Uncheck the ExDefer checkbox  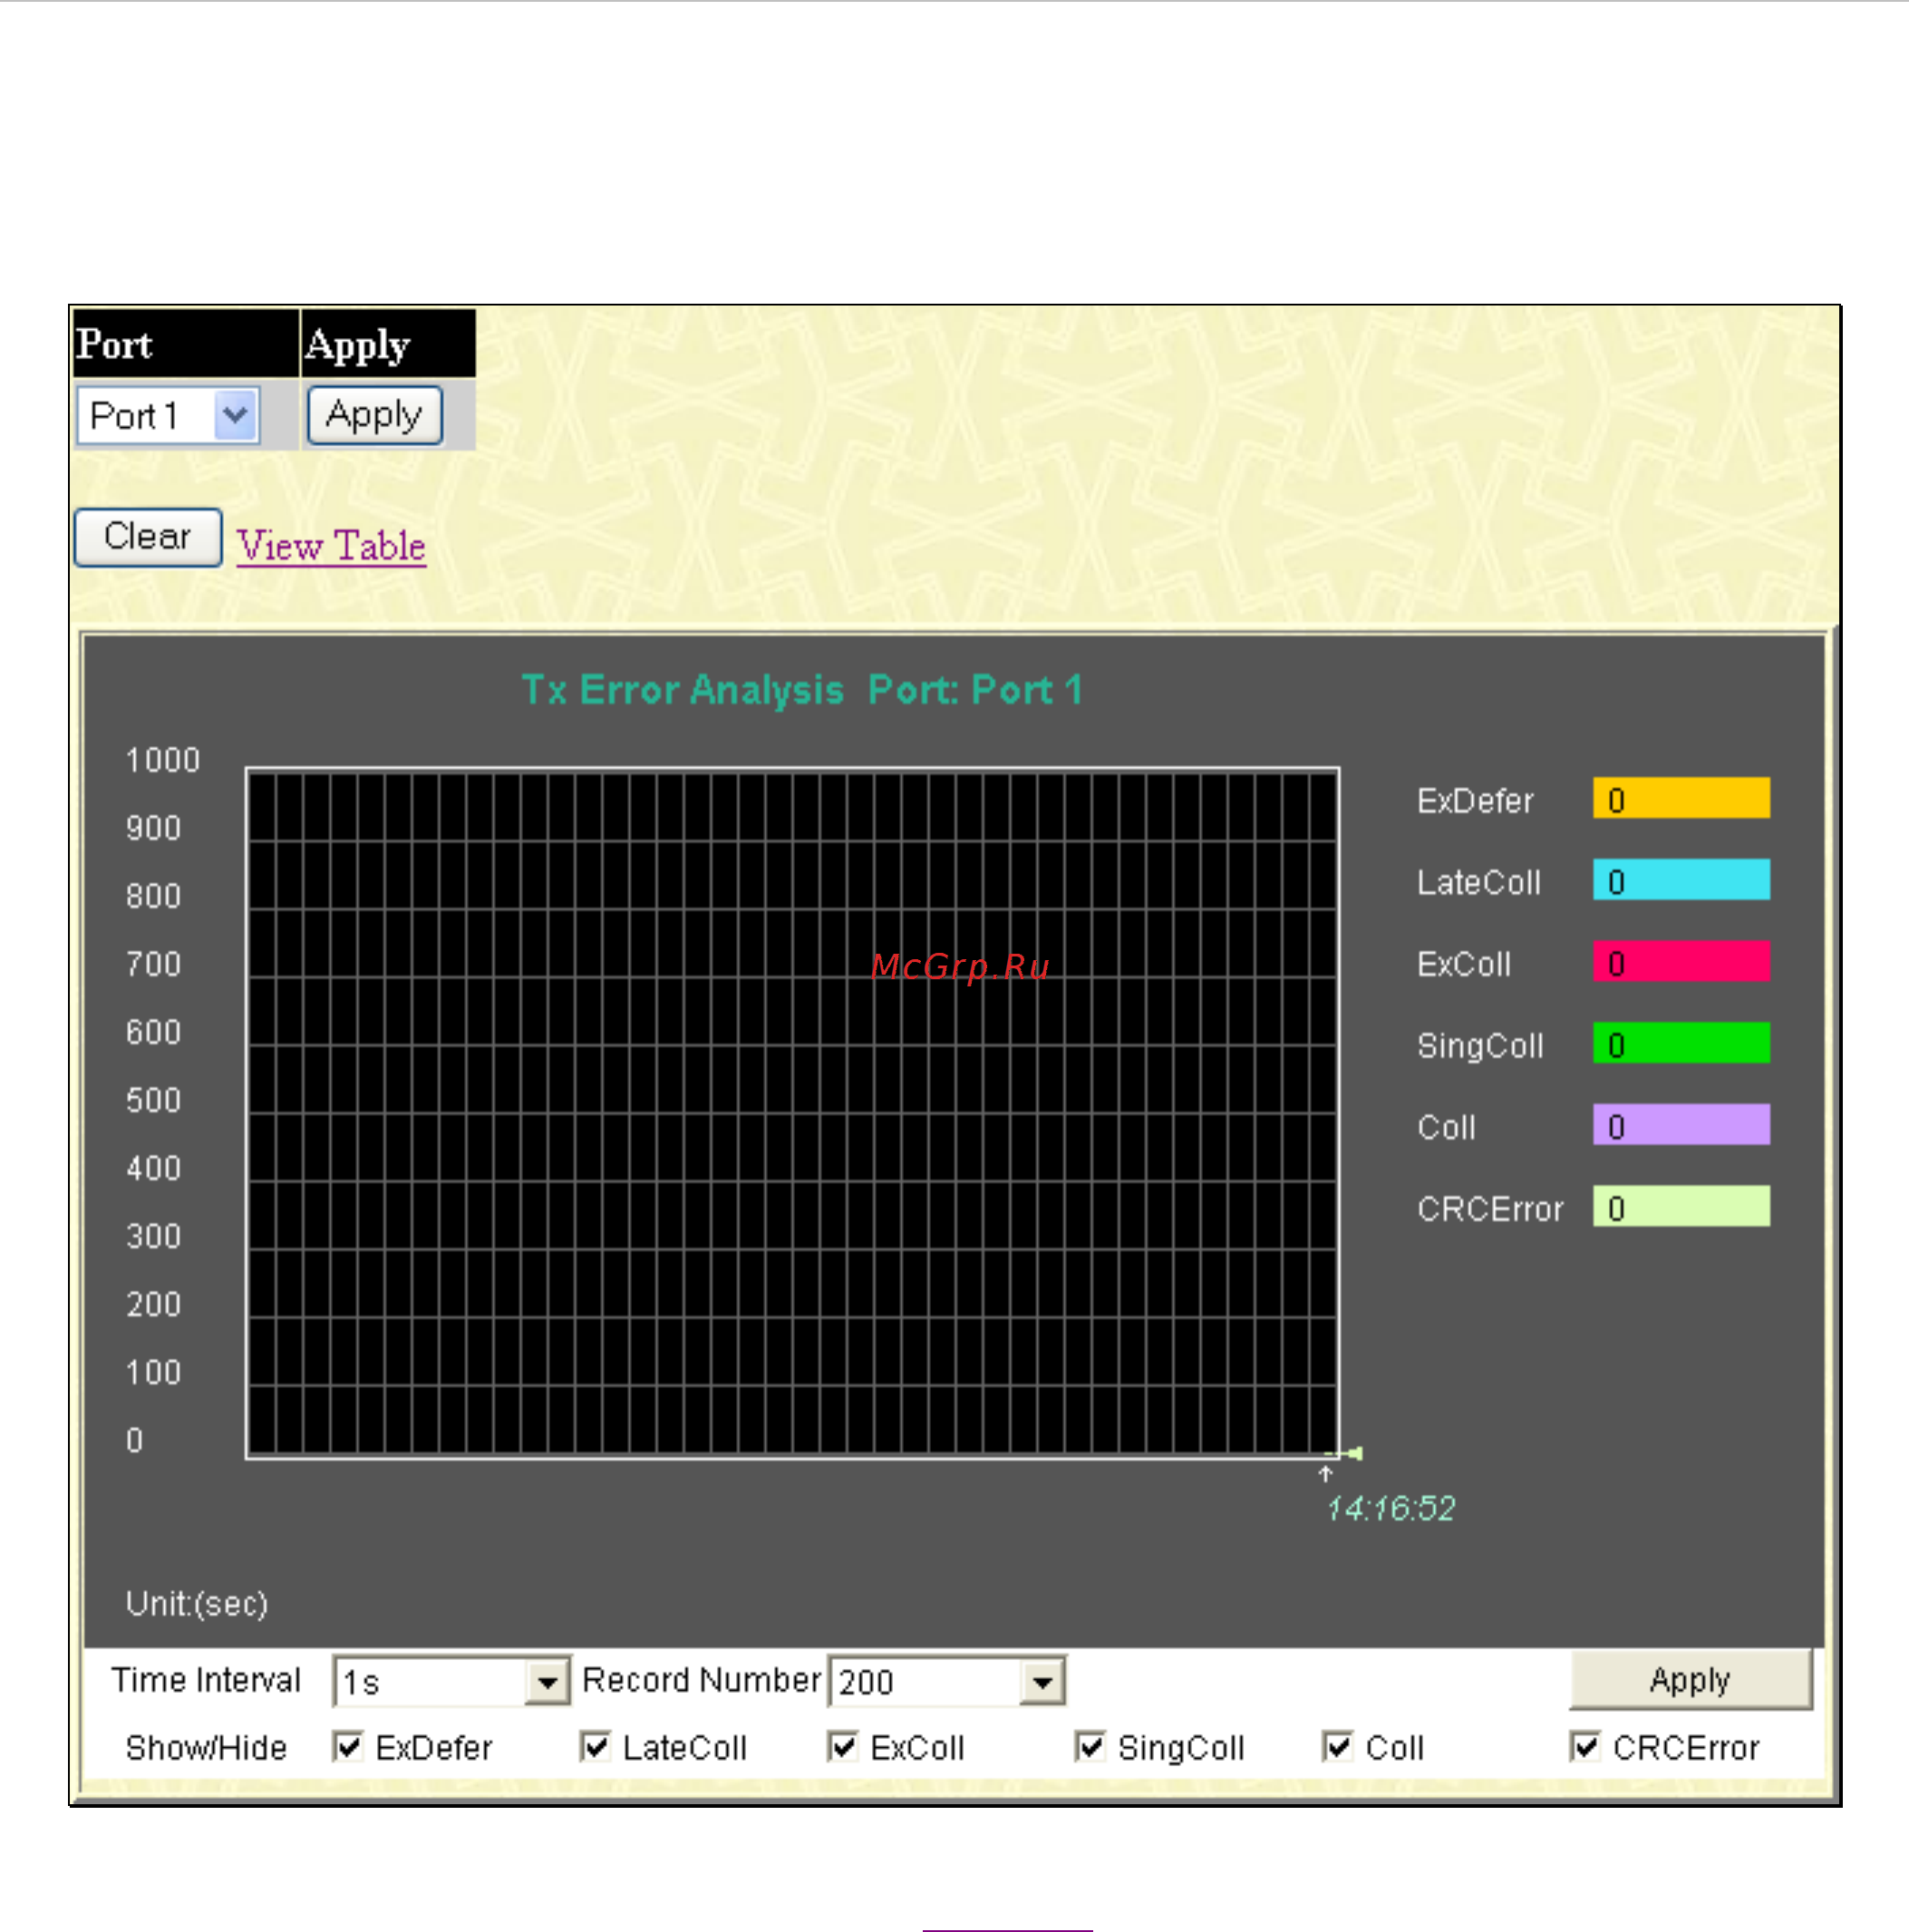pyautogui.click(x=348, y=1747)
